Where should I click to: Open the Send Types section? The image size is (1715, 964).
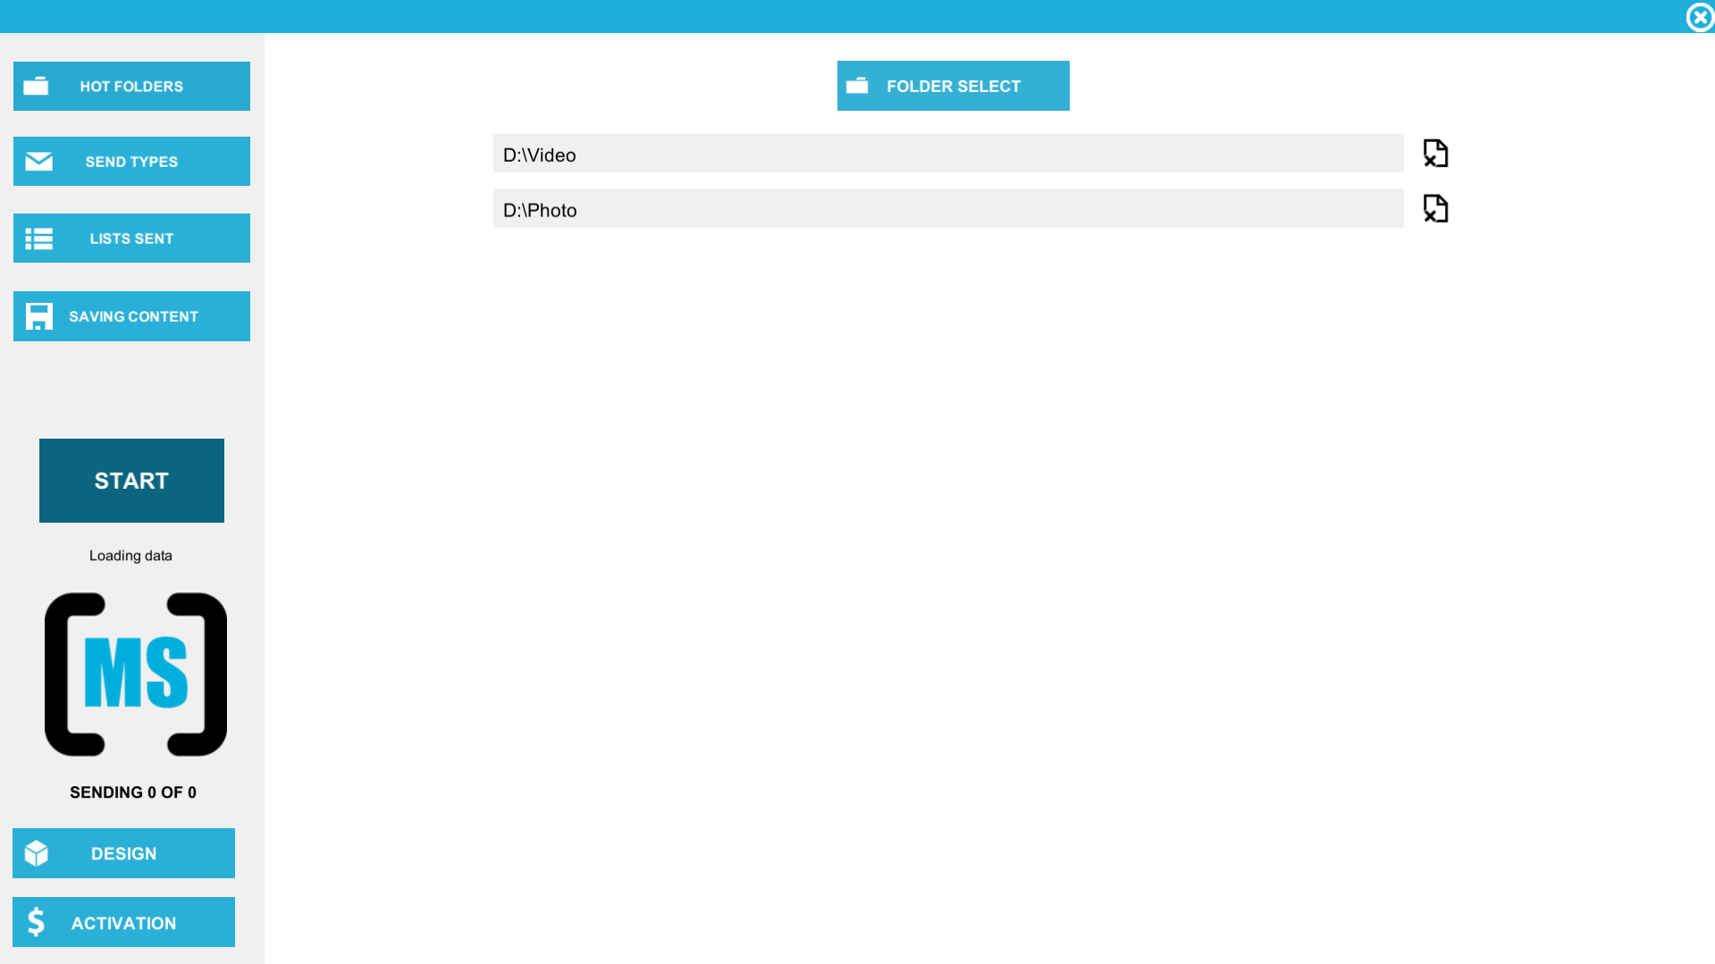click(131, 162)
